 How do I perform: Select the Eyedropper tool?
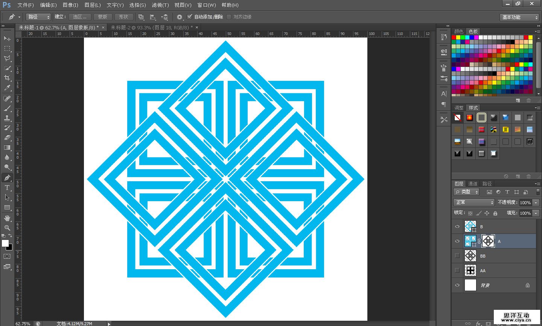point(7,88)
